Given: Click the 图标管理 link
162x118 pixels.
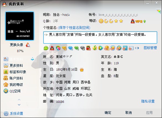Looking at the screenshot, I should 150,48.
